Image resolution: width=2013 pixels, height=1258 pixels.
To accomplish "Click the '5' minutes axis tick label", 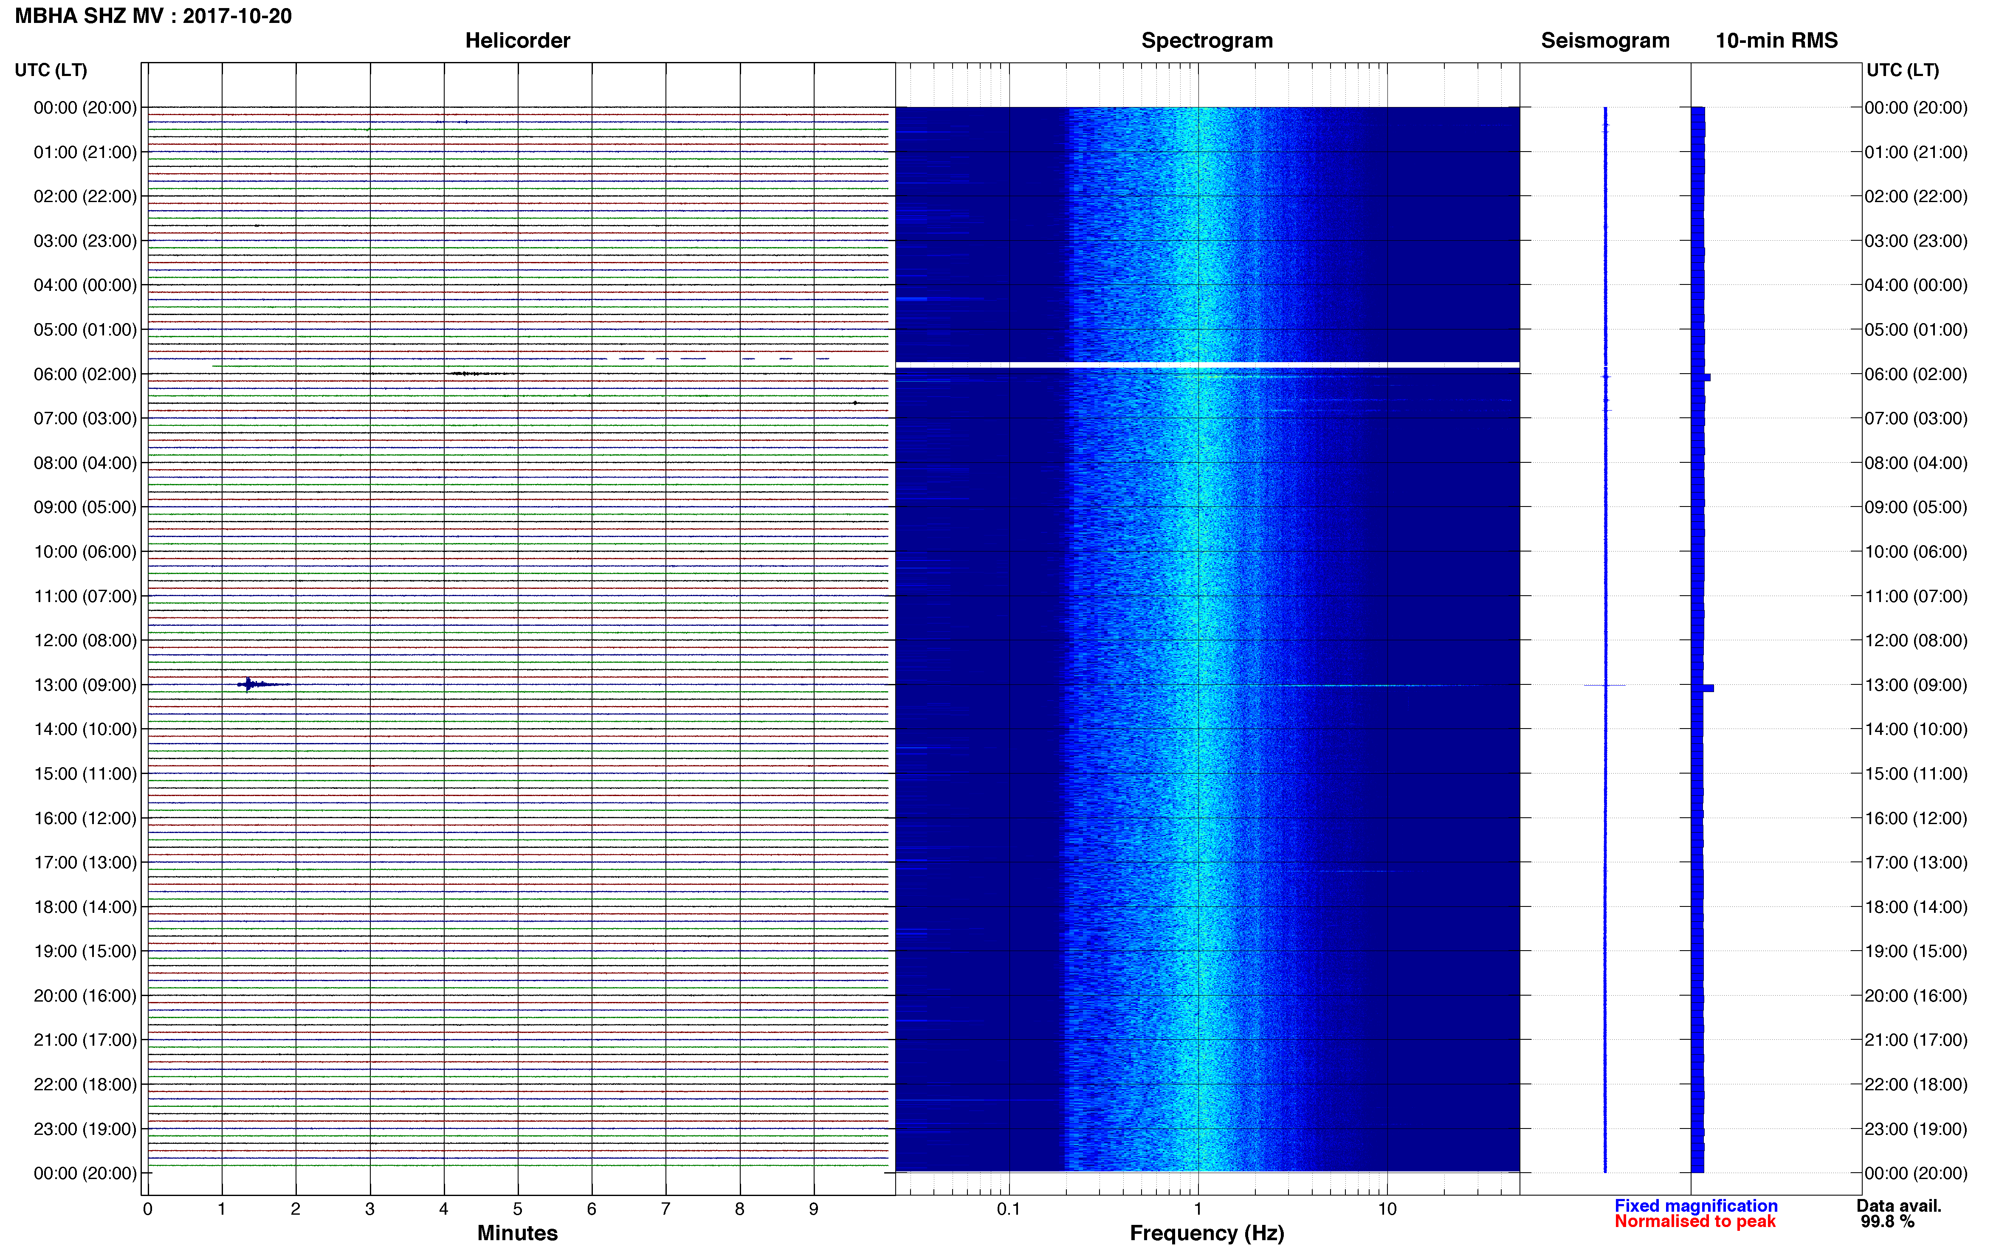I will [518, 1209].
